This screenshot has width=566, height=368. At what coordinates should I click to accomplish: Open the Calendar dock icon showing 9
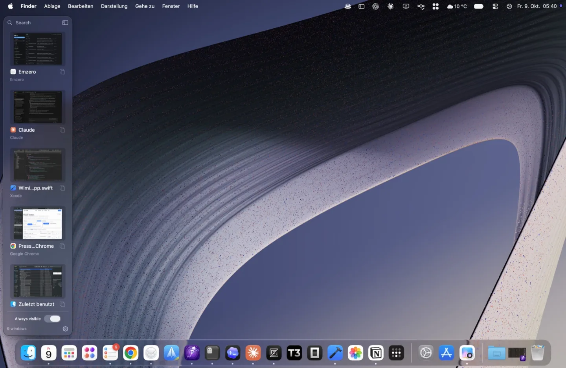(x=49, y=353)
